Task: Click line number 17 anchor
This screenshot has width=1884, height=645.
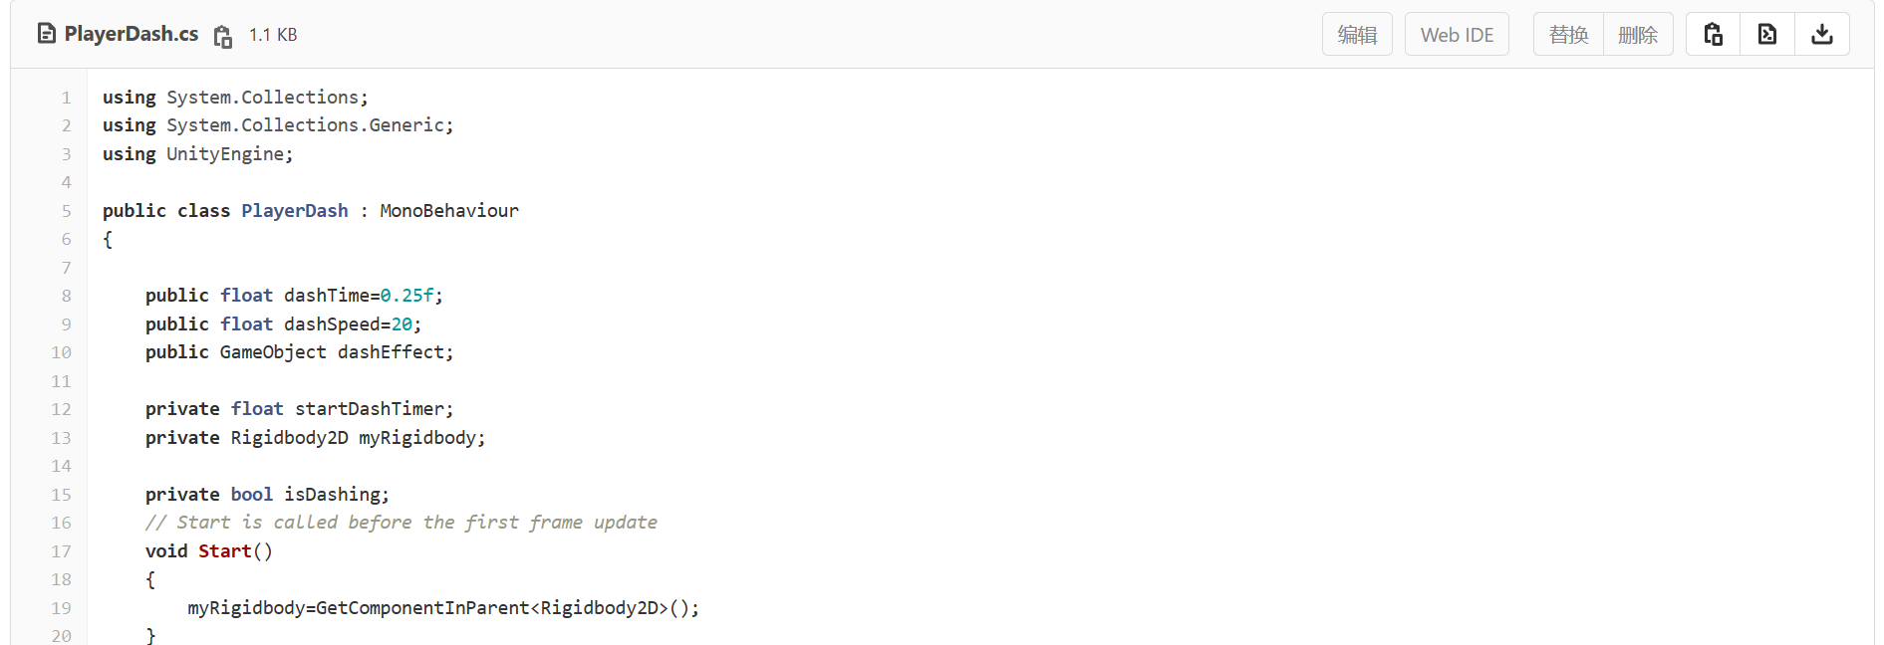Action: 62,551
